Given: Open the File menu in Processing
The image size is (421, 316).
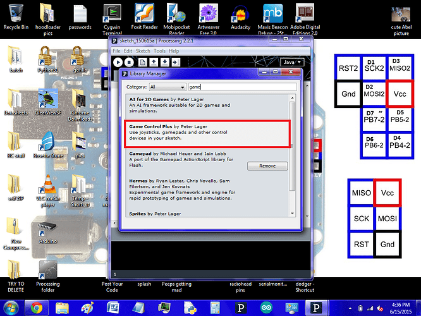Looking at the screenshot, I should tap(116, 51).
